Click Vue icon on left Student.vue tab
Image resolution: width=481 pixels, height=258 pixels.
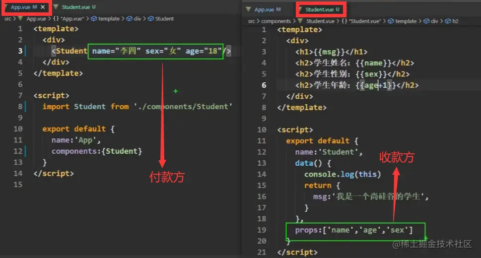[x=56, y=7]
